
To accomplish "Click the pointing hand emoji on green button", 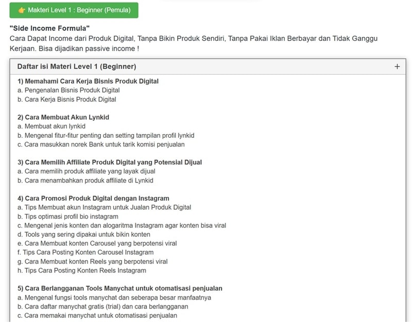I will (x=22, y=10).
